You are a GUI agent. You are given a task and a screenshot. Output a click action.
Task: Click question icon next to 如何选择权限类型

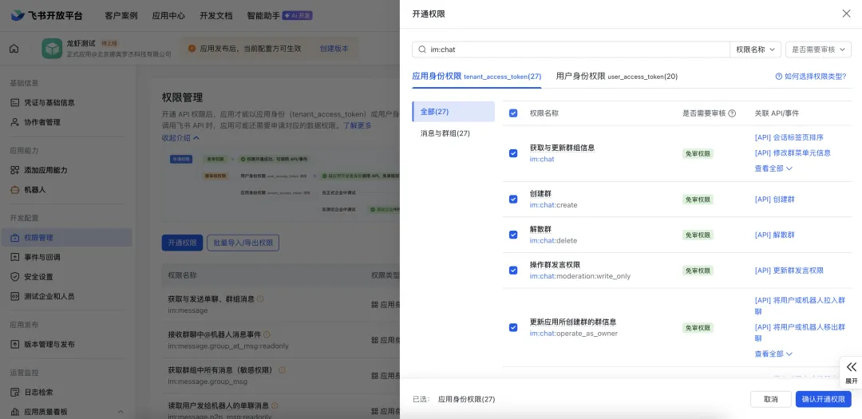pyautogui.click(x=778, y=77)
